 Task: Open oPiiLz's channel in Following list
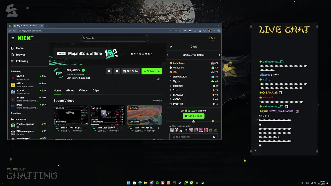28,85
